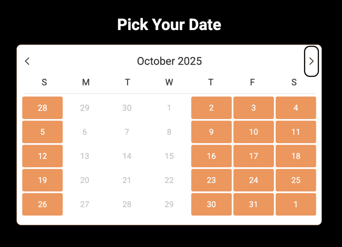Click the October 2025 month title

[169, 61]
